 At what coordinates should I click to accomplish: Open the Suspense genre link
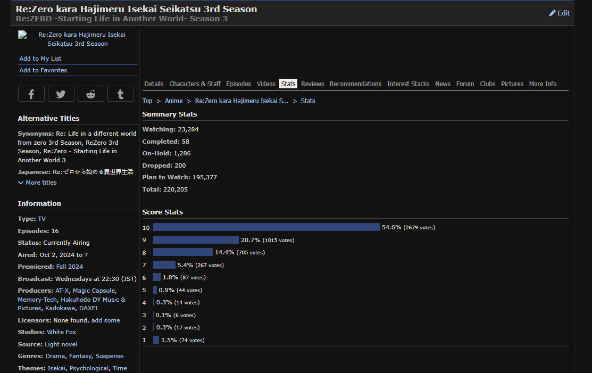point(109,356)
